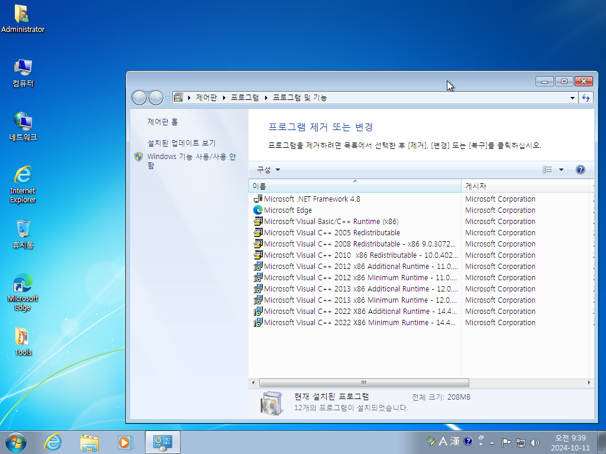Launch Windows Media Player from the taskbar
This screenshot has height=454, width=606.
pyautogui.click(x=125, y=442)
